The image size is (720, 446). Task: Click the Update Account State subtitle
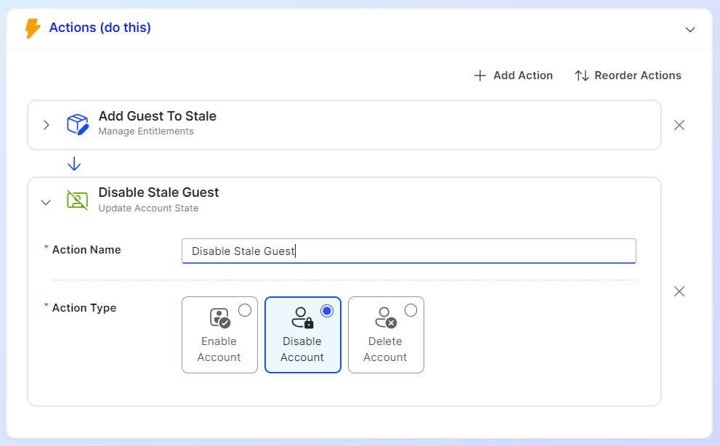[x=148, y=208]
